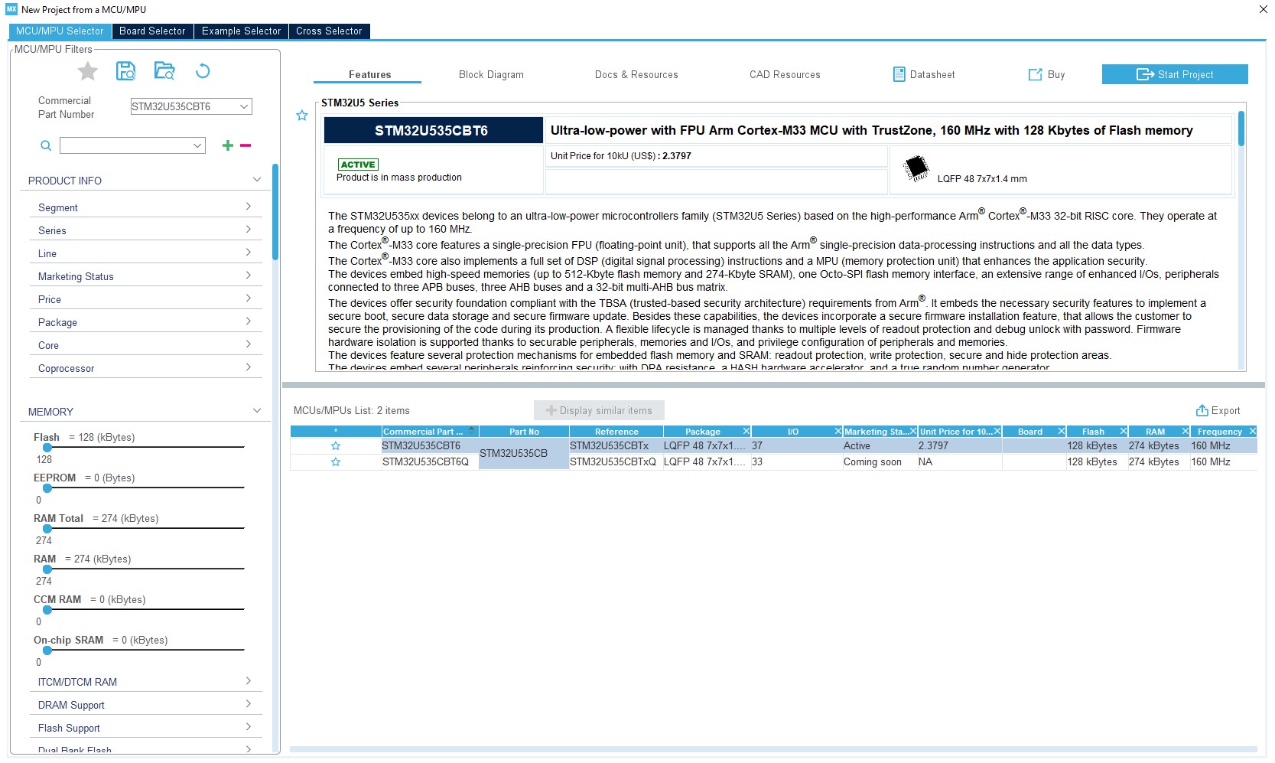
Task: Switch to Board Selector tab
Action: pyautogui.click(x=152, y=31)
